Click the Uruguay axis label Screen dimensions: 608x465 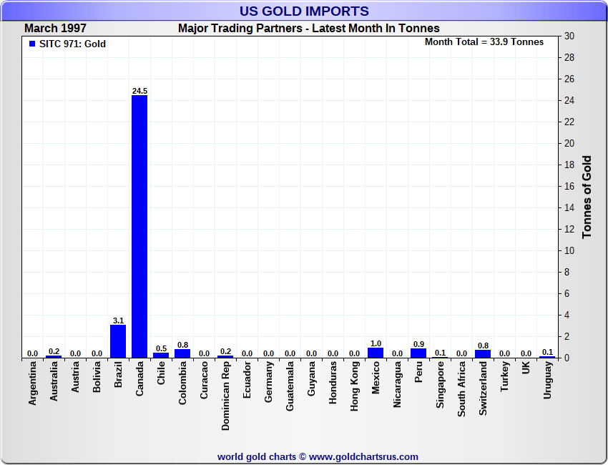point(547,381)
